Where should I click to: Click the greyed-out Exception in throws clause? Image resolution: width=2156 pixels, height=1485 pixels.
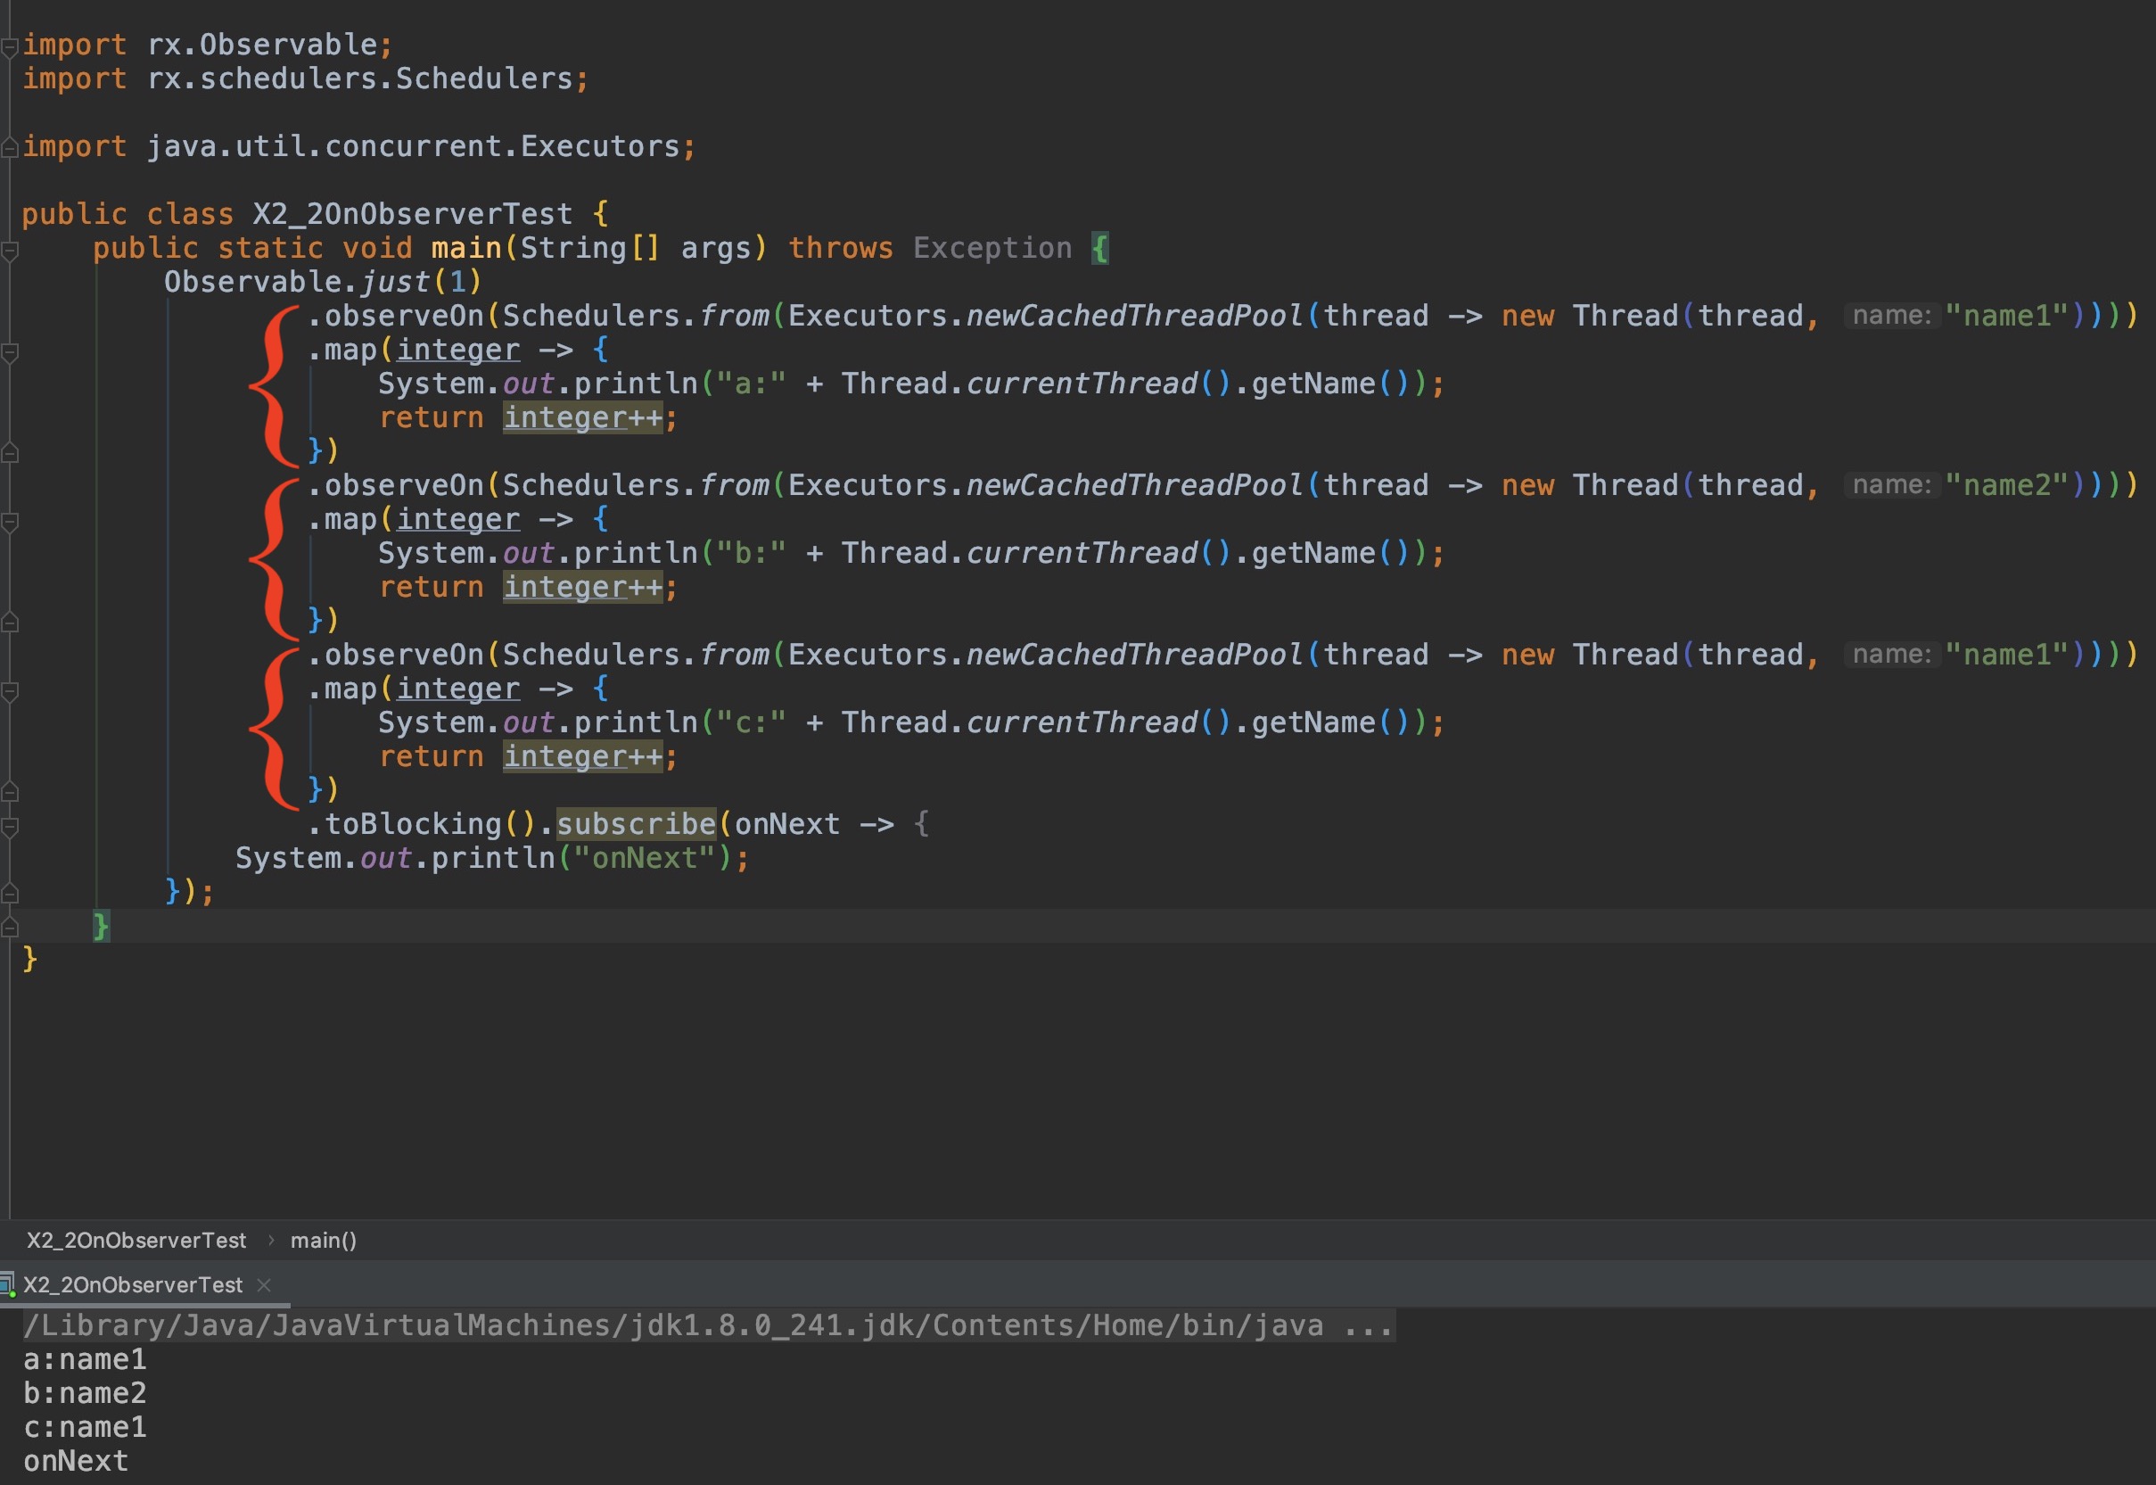992,249
